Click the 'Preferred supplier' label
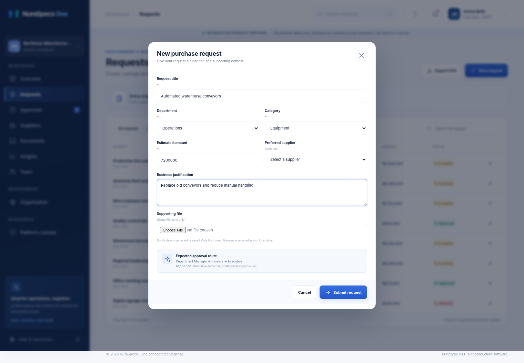Viewport: 524px width, 363px height. 280,143
